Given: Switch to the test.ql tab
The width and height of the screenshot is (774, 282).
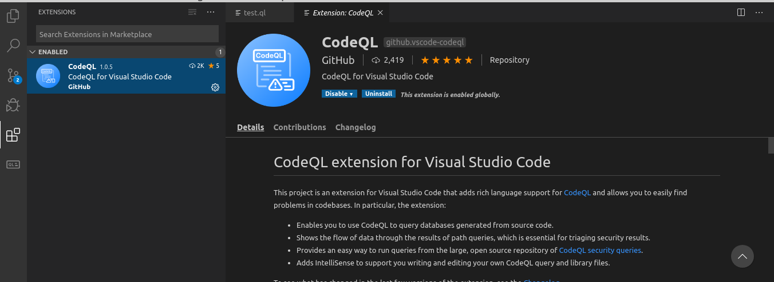Looking at the screenshot, I should [x=254, y=13].
